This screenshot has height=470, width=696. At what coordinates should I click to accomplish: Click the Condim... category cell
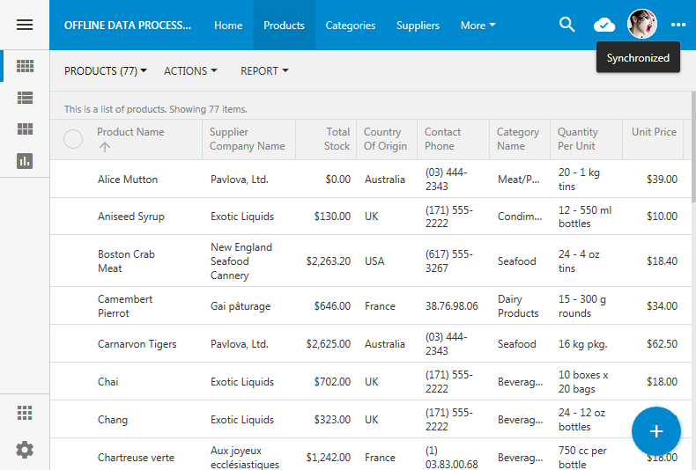click(520, 217)
